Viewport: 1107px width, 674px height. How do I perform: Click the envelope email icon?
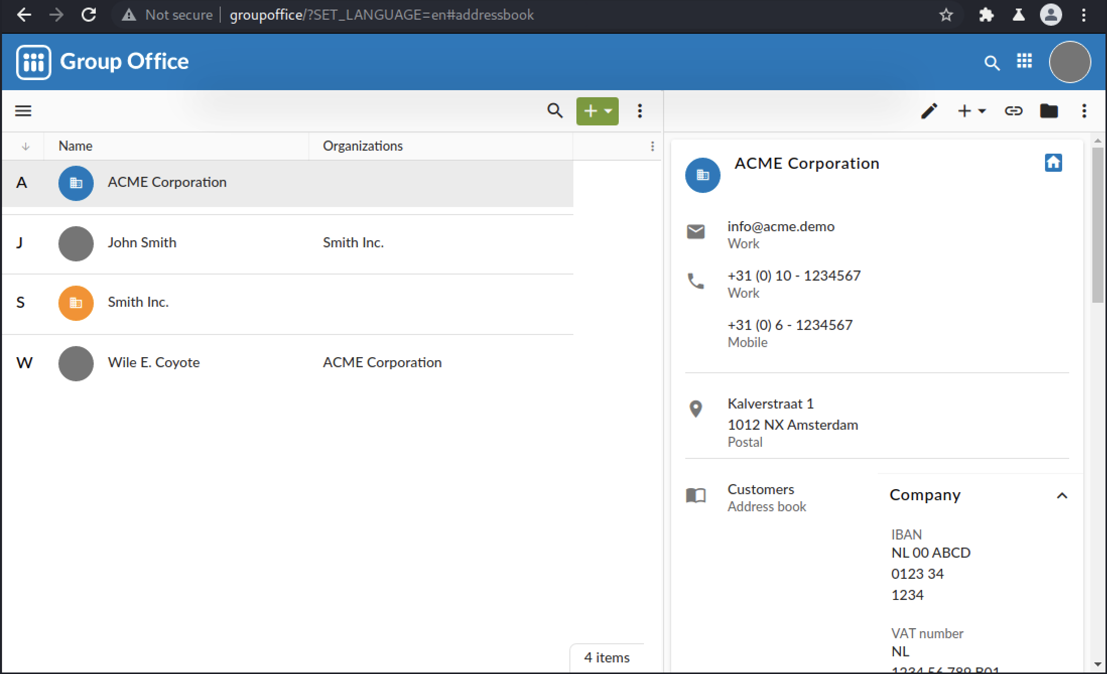(696, 232)
